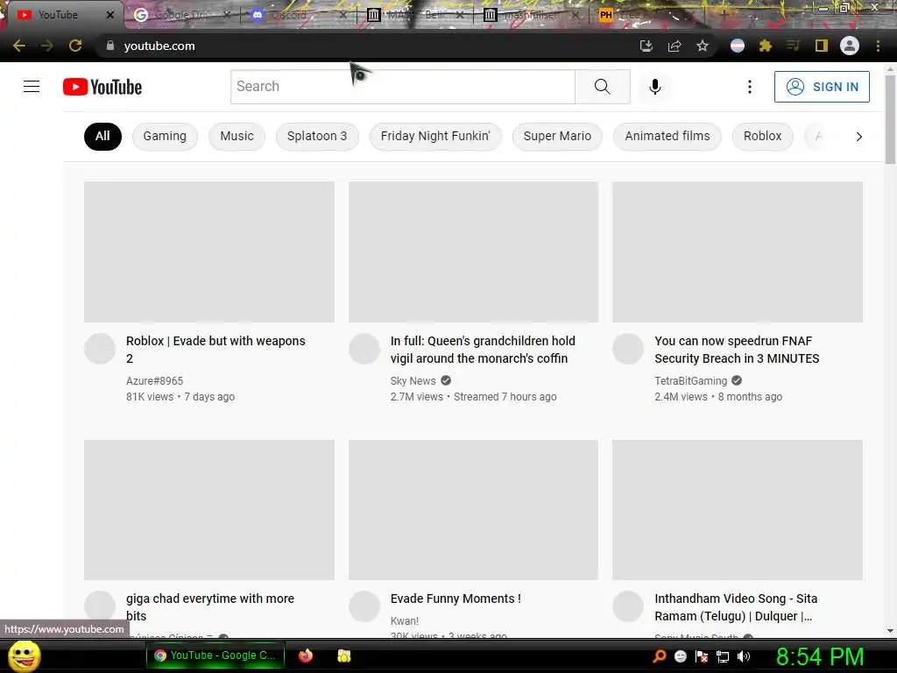Image resolution: width=897 pixels, height=673 pixels.
Task: Open the Extensions puzzle icon
Action: click(x=766, y=46)
